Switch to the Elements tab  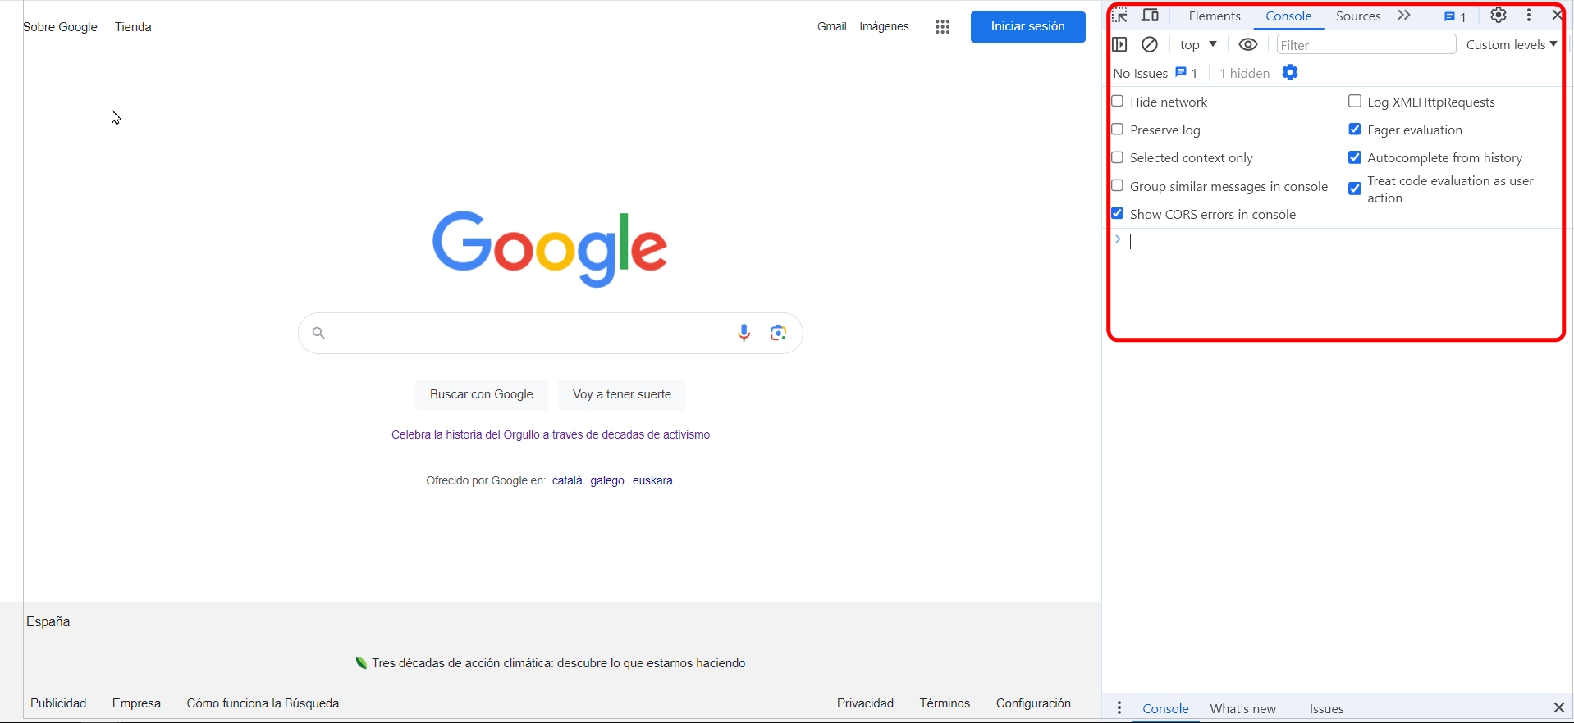pos(1215,16)
